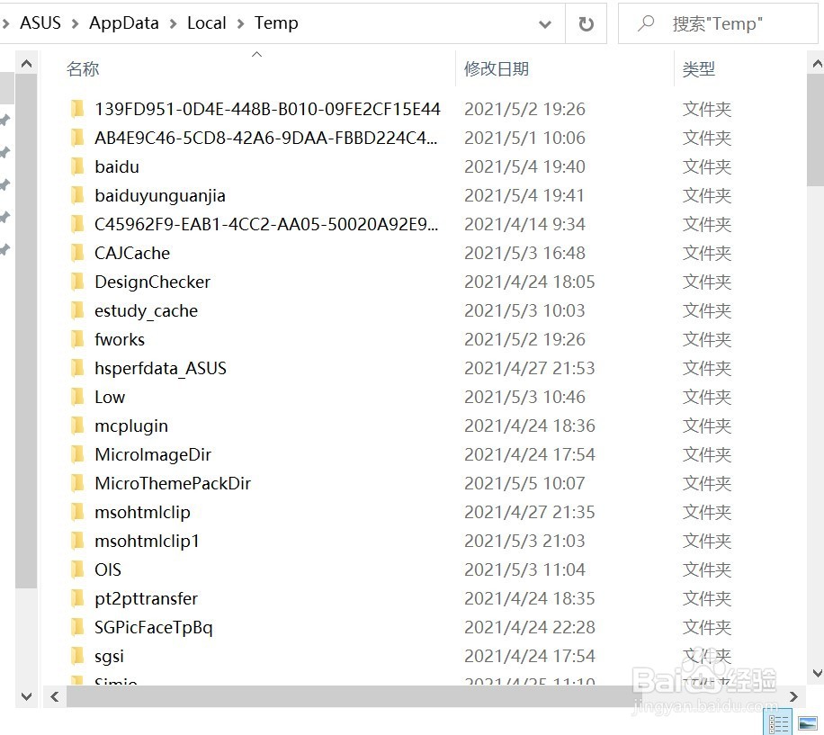Select the folder icon of baiduyunguanjia
The width and height of the screenshot is (824, 735).
point(77,195)
